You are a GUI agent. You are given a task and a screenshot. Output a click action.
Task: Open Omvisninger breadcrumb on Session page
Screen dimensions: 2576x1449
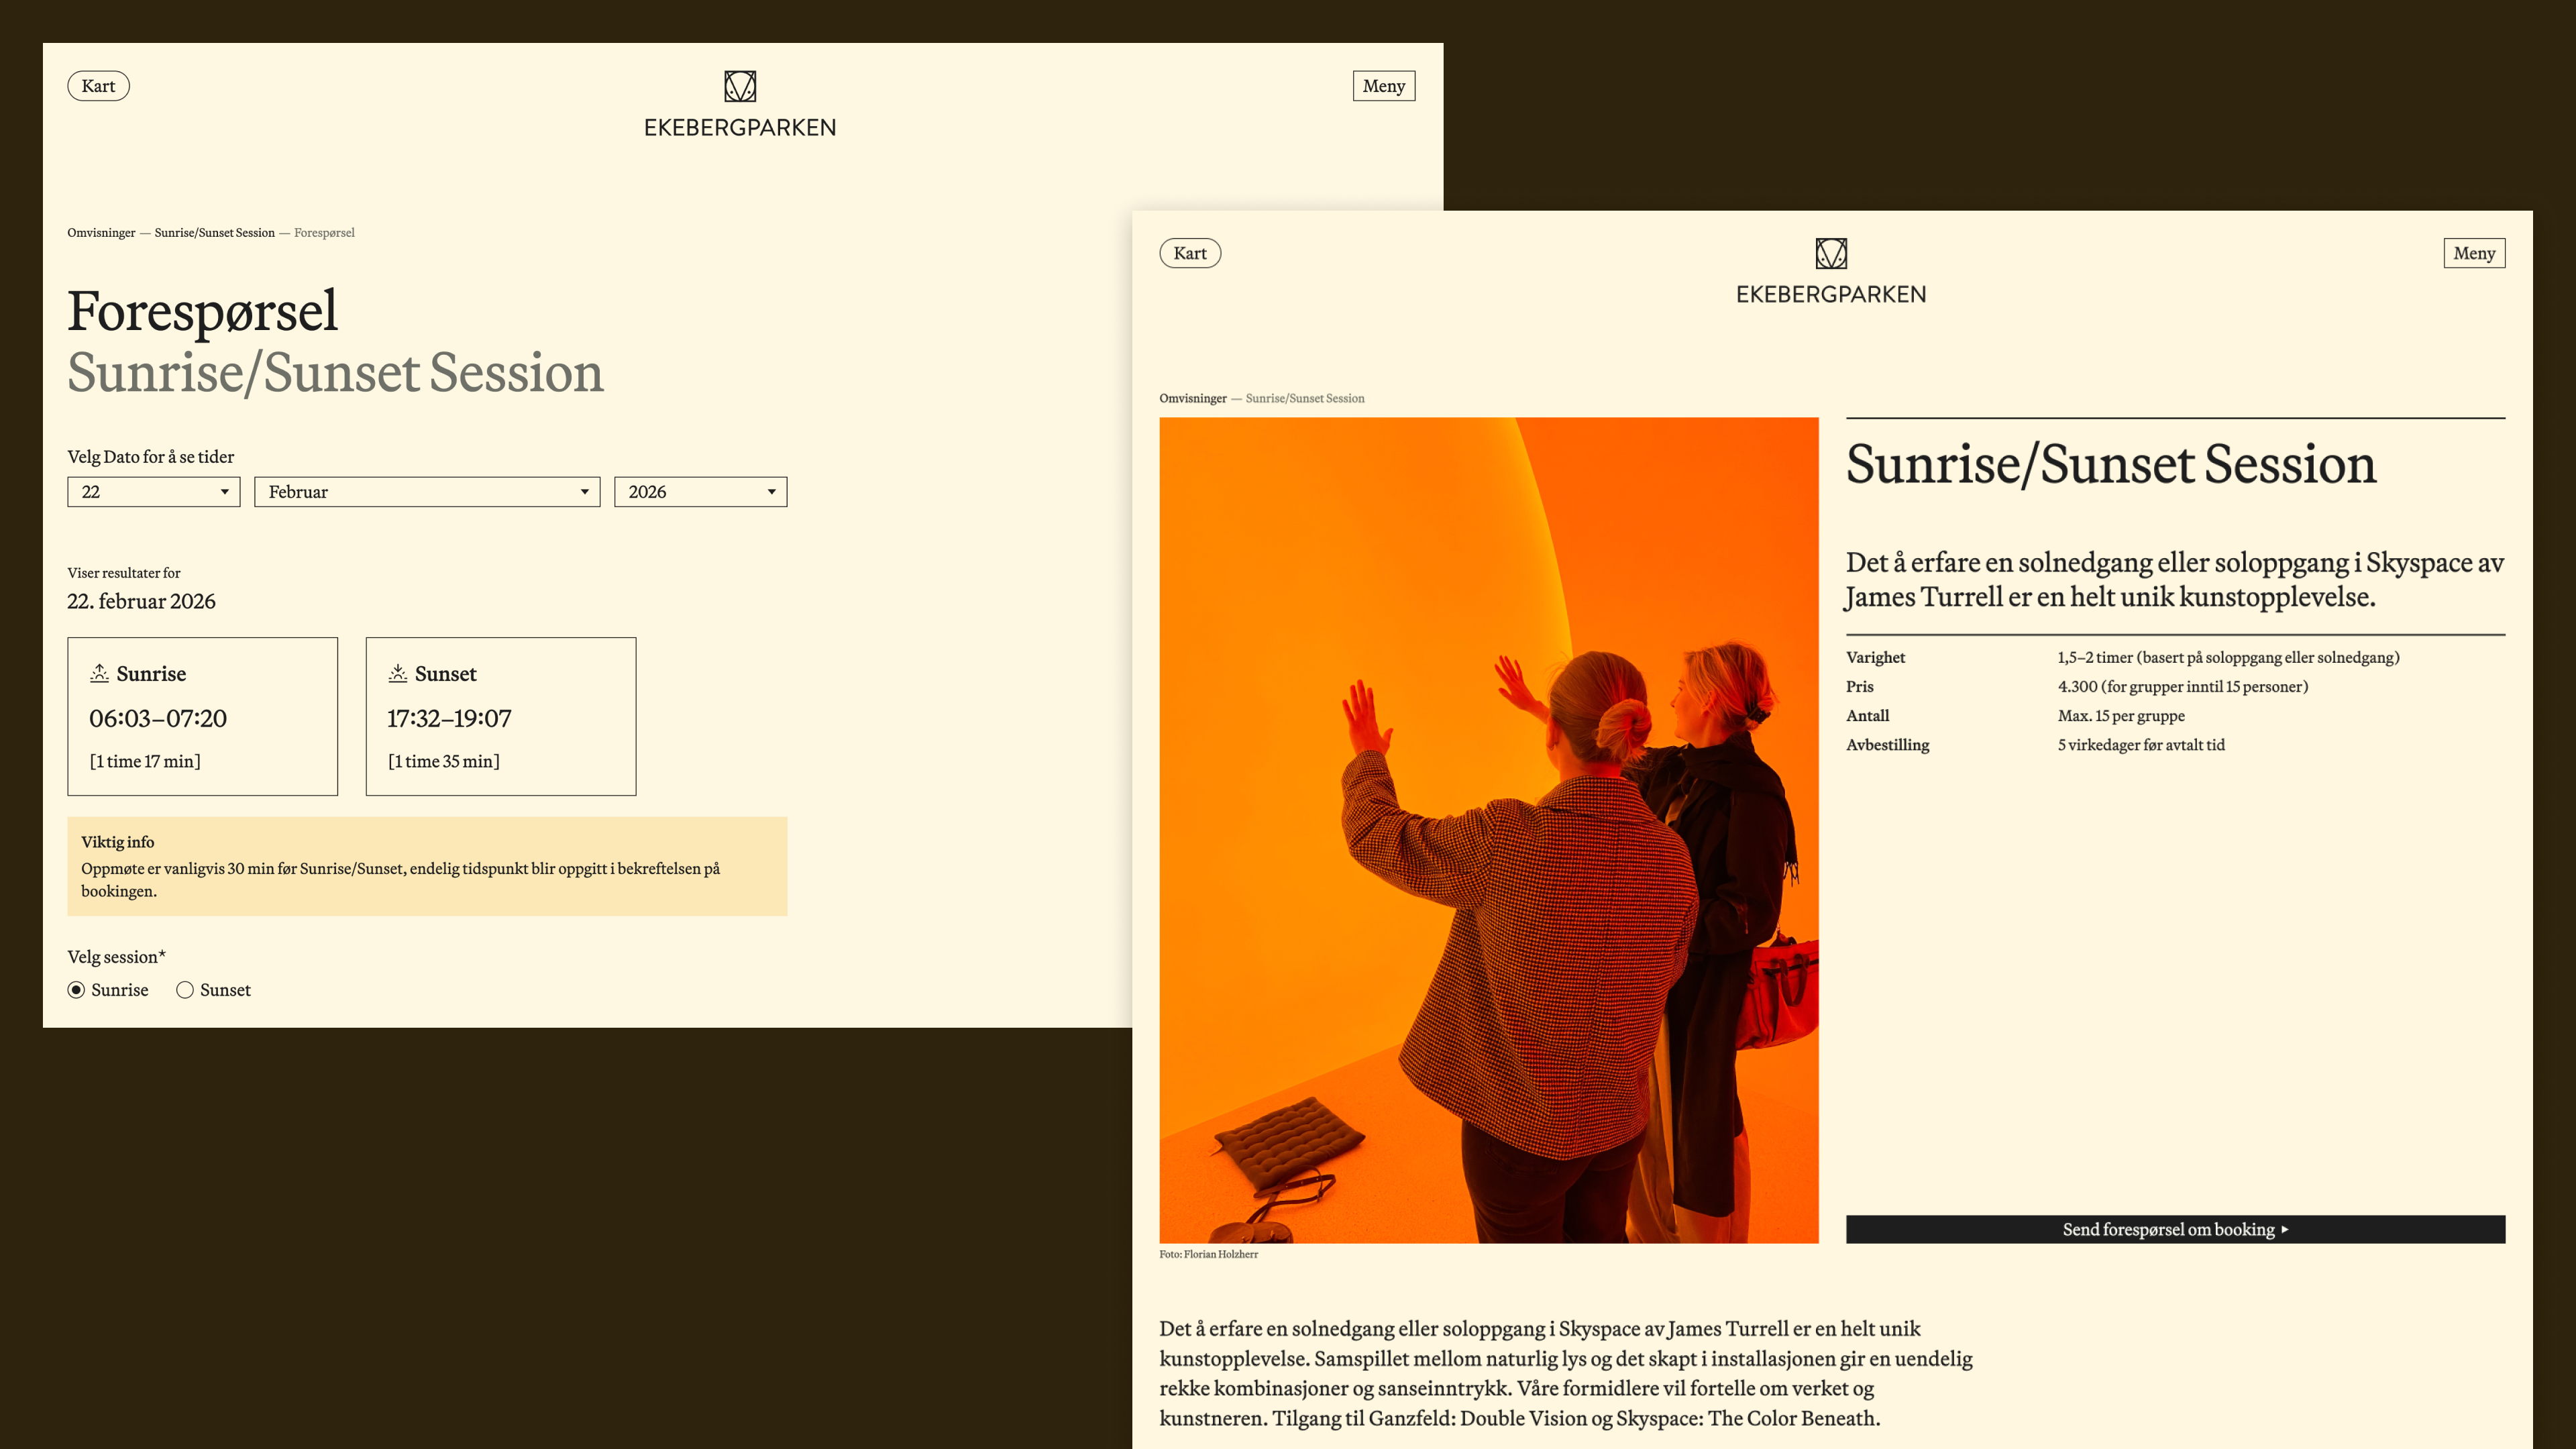pos(1193,398)
